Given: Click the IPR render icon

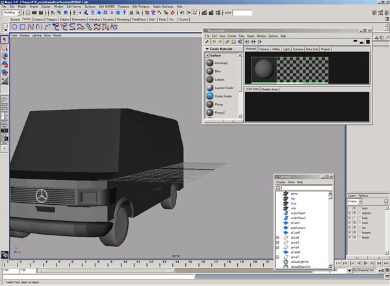Looking at the screenshot, I should (x=211, y=13).
